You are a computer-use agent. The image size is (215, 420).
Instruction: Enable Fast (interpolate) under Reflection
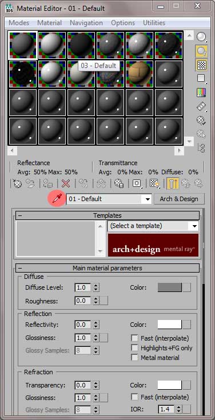click(x=134, y=338)
